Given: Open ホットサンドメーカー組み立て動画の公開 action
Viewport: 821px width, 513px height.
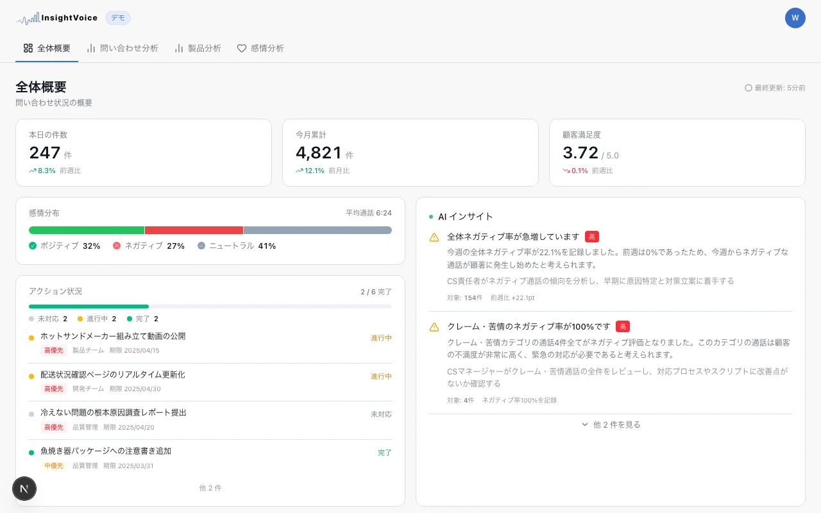Looking at the screenshot, I should pos(113,336).
